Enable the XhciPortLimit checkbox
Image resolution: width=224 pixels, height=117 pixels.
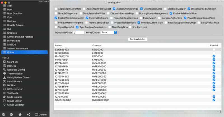(x=130, y=27)
